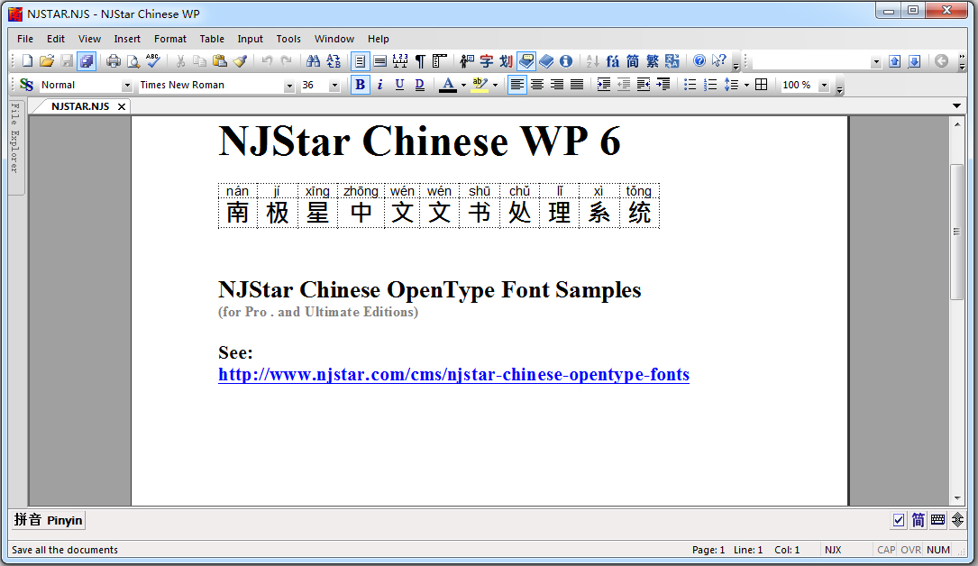This screenshot has height=566, width=978.
Task: Insert a table with grid icon
Action: (x=761, y=85)
